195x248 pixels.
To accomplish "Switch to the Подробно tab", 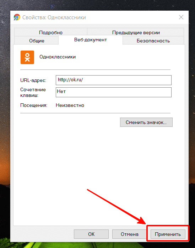I will (51, 32).
